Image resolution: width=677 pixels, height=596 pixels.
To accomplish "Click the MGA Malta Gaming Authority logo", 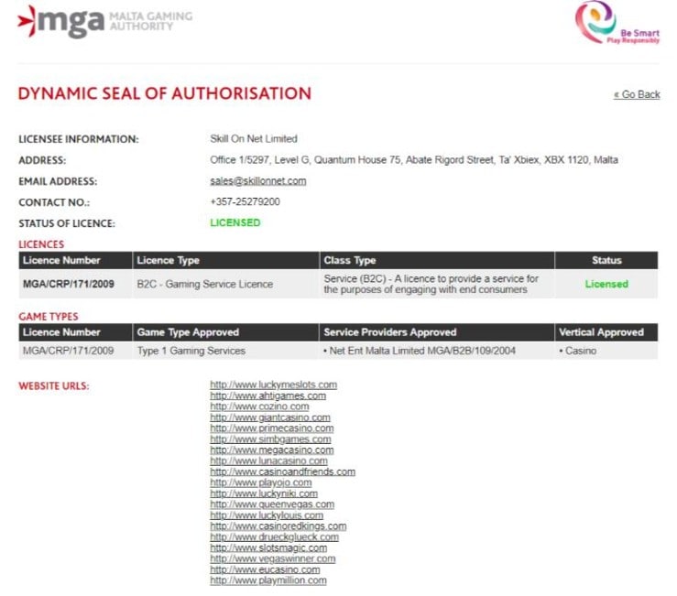I will [105, 21].
